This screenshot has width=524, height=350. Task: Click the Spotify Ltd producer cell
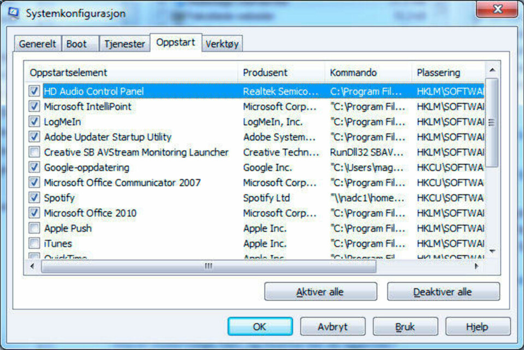click(x=266, y=198)
